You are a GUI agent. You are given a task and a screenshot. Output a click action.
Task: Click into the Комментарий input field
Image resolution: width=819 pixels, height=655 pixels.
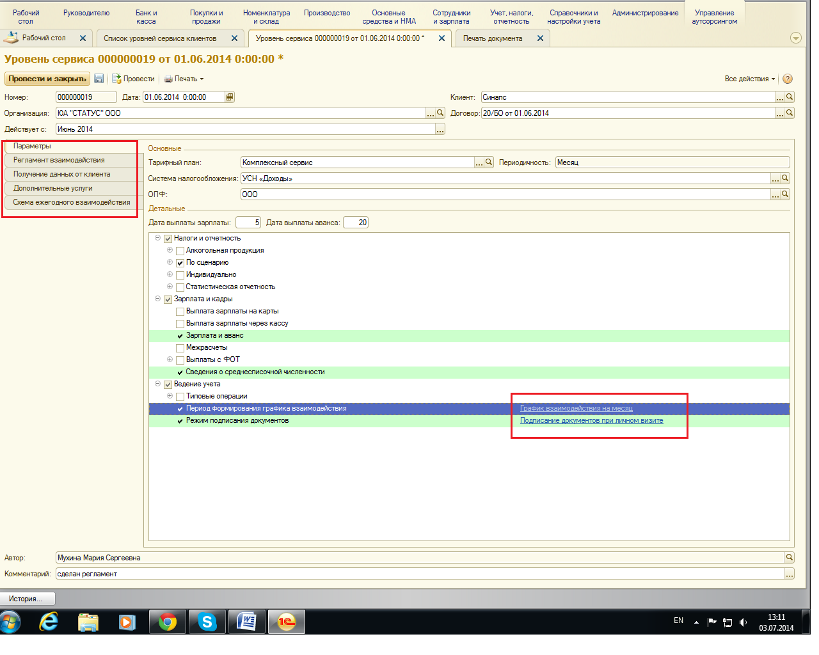(420, 574)
